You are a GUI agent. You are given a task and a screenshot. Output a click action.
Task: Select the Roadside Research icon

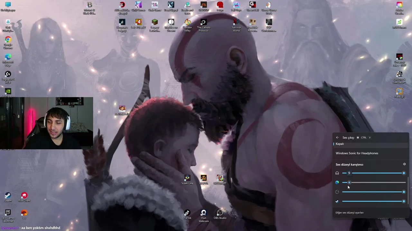point(253,25)
